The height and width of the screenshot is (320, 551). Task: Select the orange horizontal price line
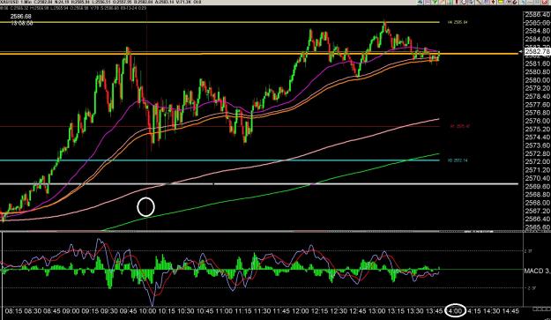(258, 54)
